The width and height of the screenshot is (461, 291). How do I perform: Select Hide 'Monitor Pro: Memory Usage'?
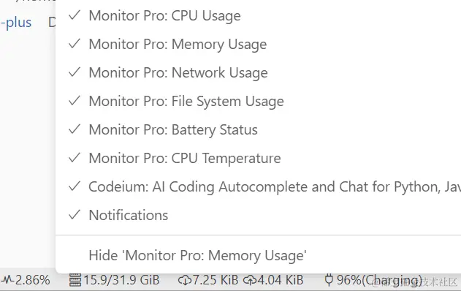point(258,255)
